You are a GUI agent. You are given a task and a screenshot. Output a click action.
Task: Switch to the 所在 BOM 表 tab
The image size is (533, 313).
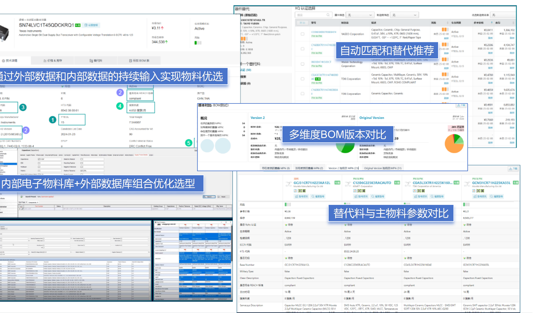pyautogui.click(x=139, y=60)
